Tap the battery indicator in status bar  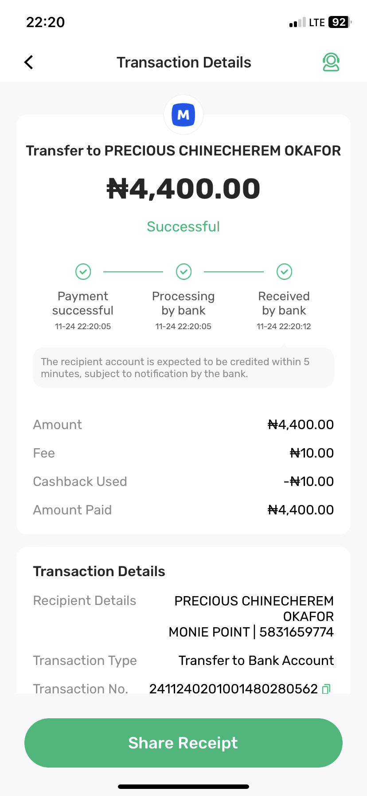(x=340, y=22)
